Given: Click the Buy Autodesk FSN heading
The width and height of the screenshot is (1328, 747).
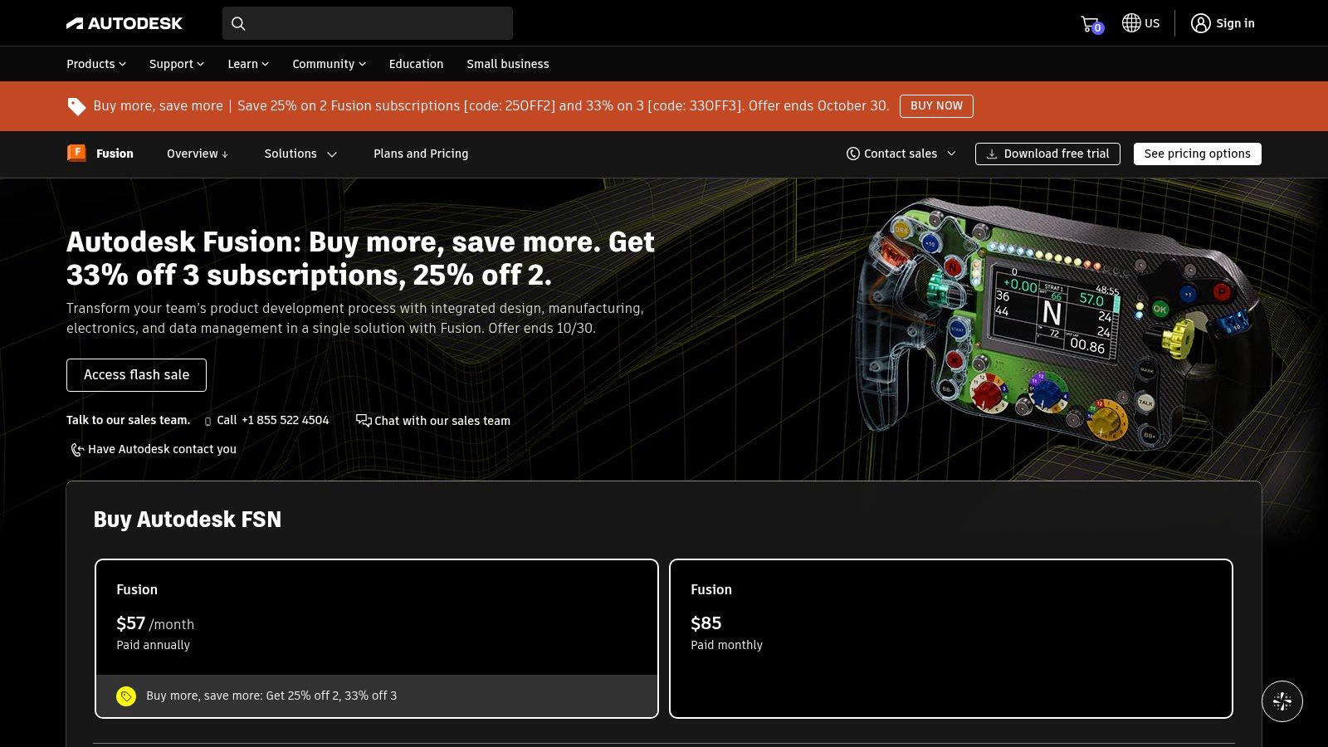Looking at the screenshot, I should click(188, 520).
